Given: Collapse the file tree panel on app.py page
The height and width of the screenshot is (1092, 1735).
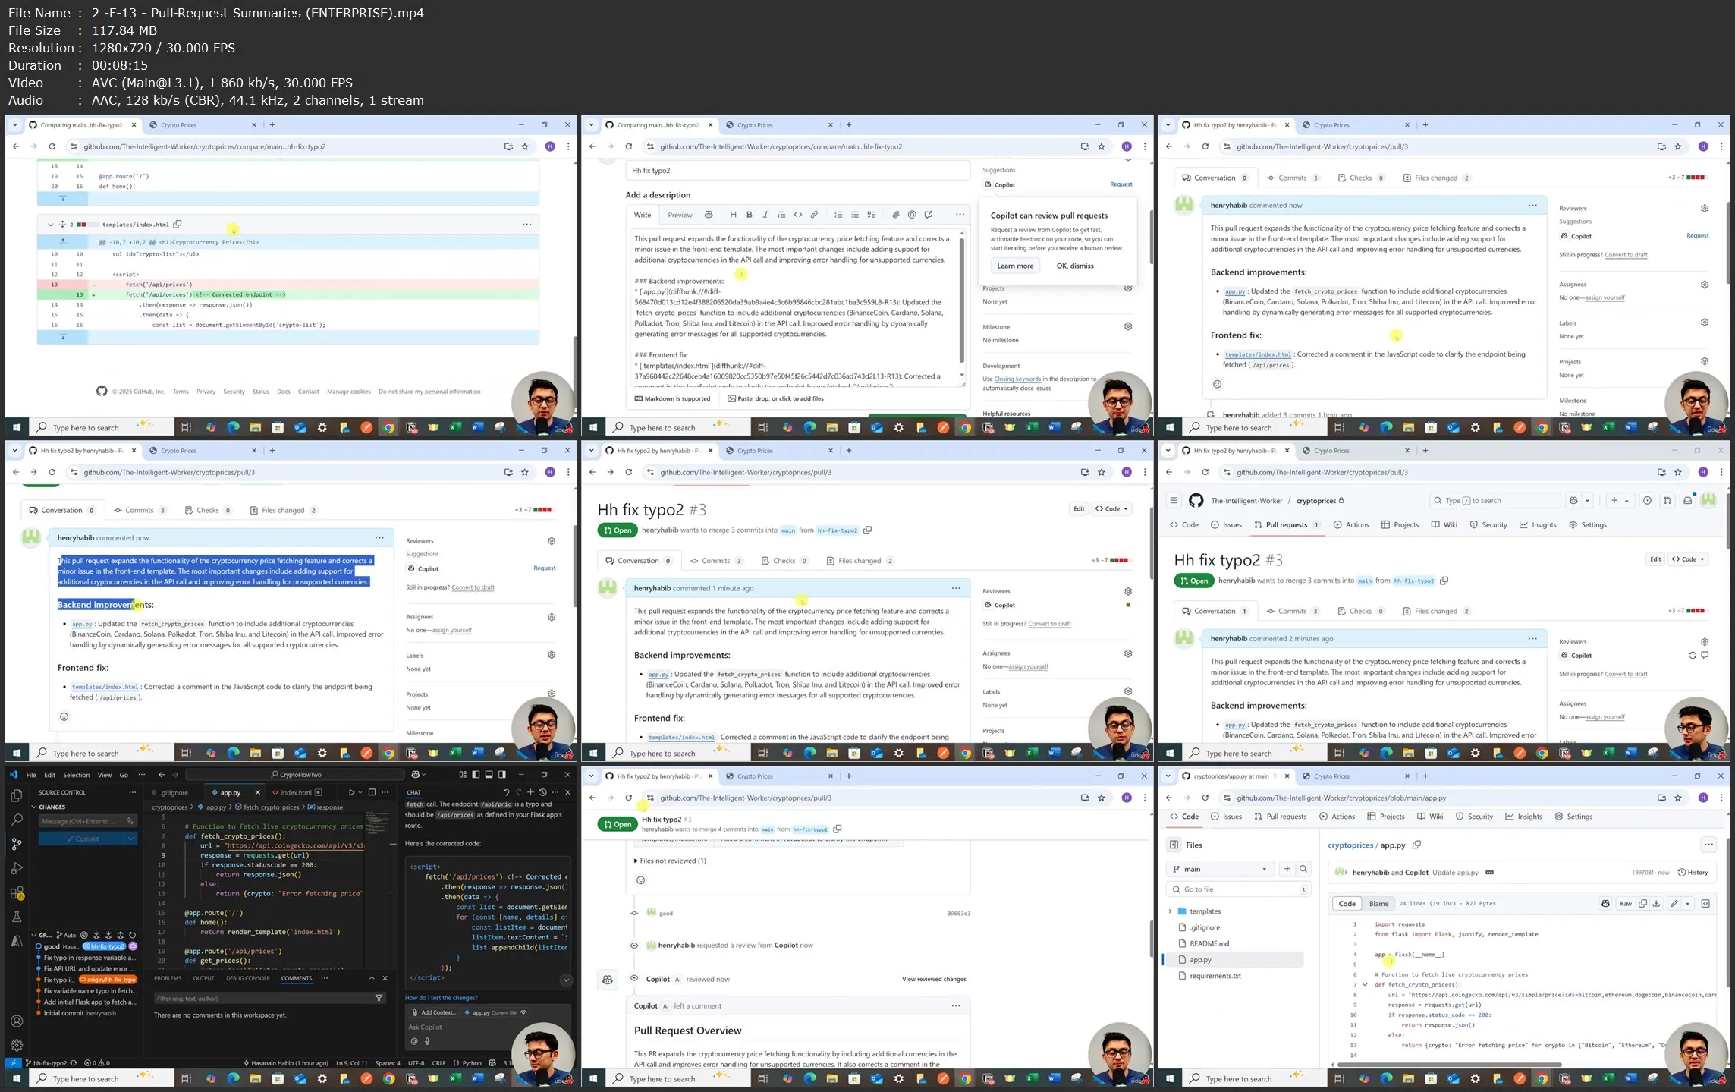Looking at the screenshot, I should [x=1174, y=845].
